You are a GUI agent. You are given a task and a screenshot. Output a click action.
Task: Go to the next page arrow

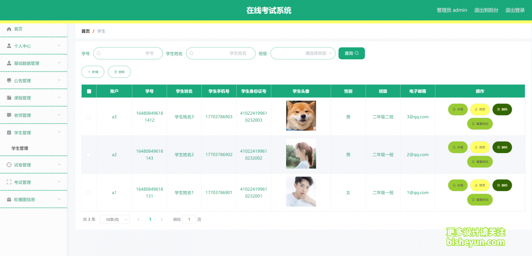(162, 220)
